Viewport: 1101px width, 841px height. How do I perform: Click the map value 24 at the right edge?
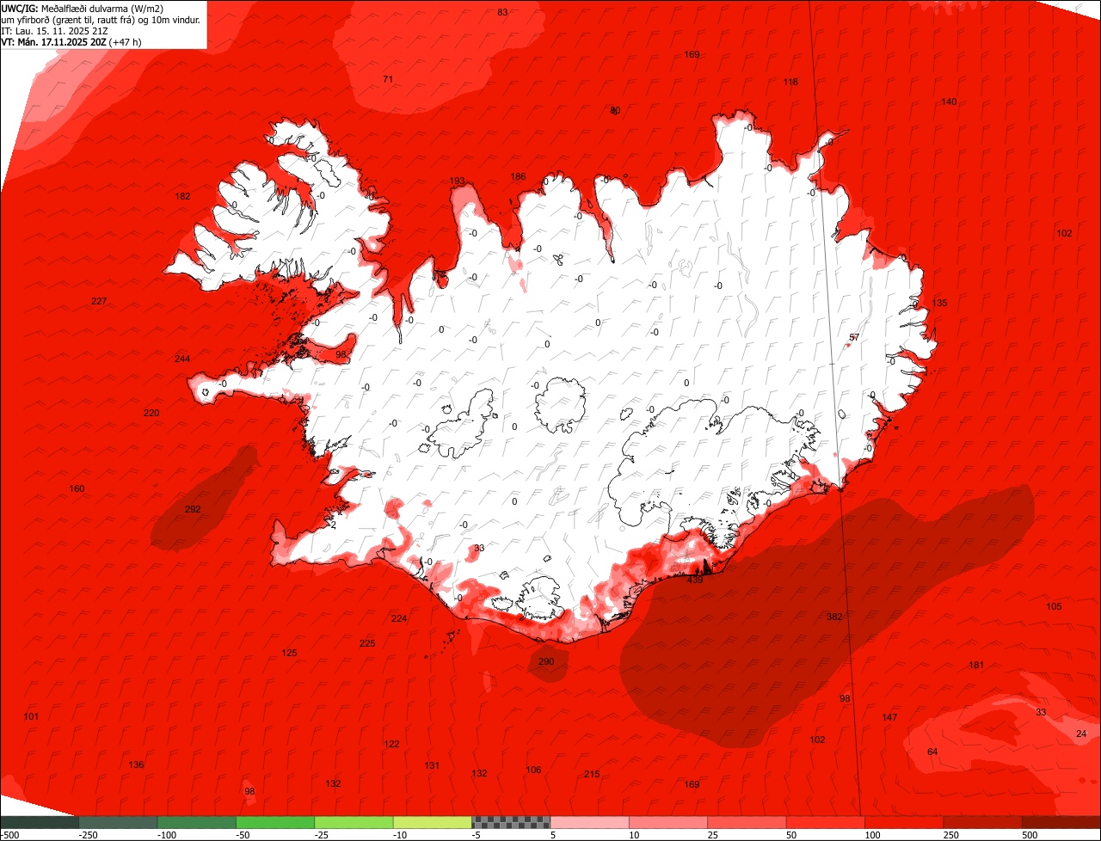(x=1081, y=734)
